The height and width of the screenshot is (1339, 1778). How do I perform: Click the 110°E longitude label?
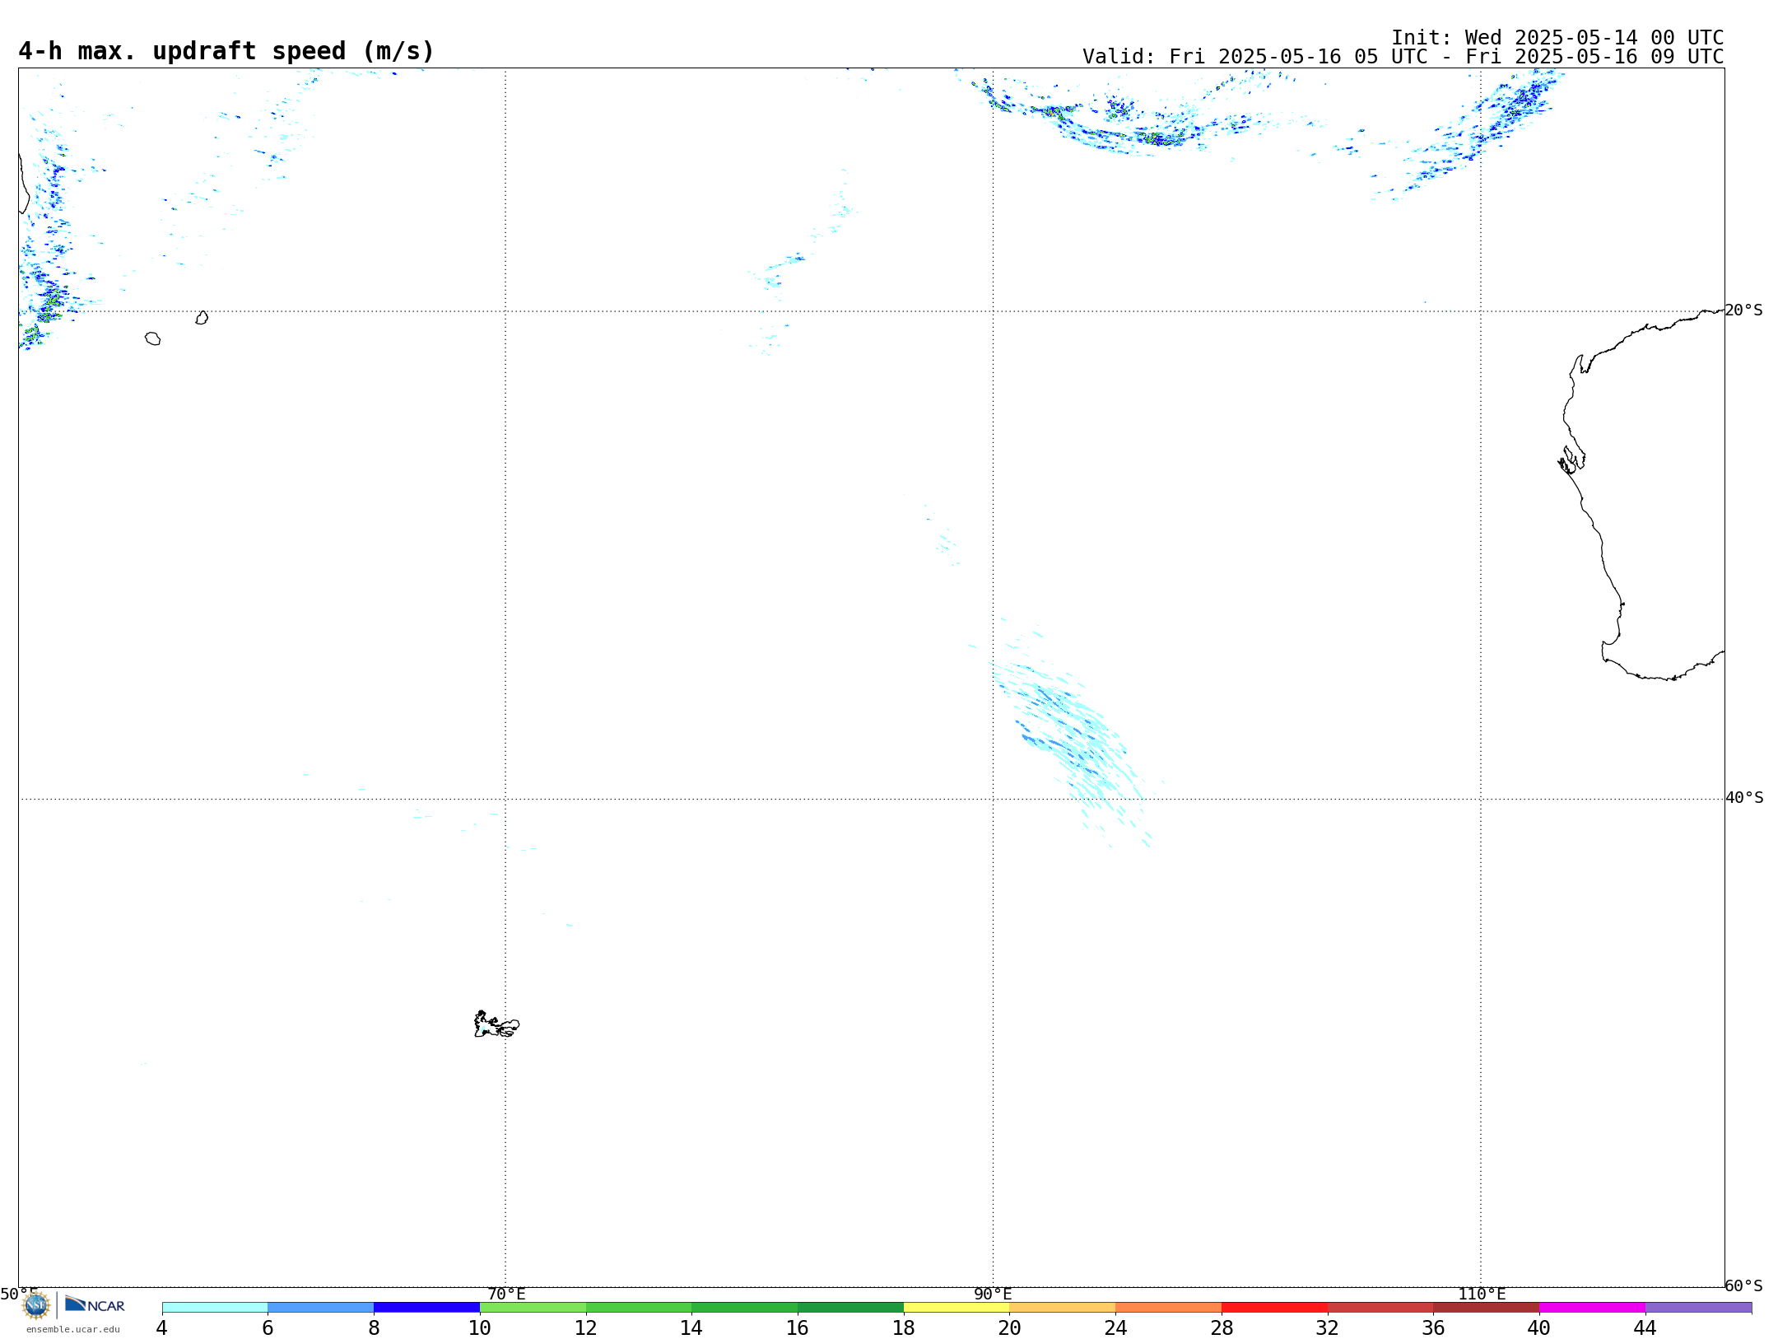[1482, 1294]
